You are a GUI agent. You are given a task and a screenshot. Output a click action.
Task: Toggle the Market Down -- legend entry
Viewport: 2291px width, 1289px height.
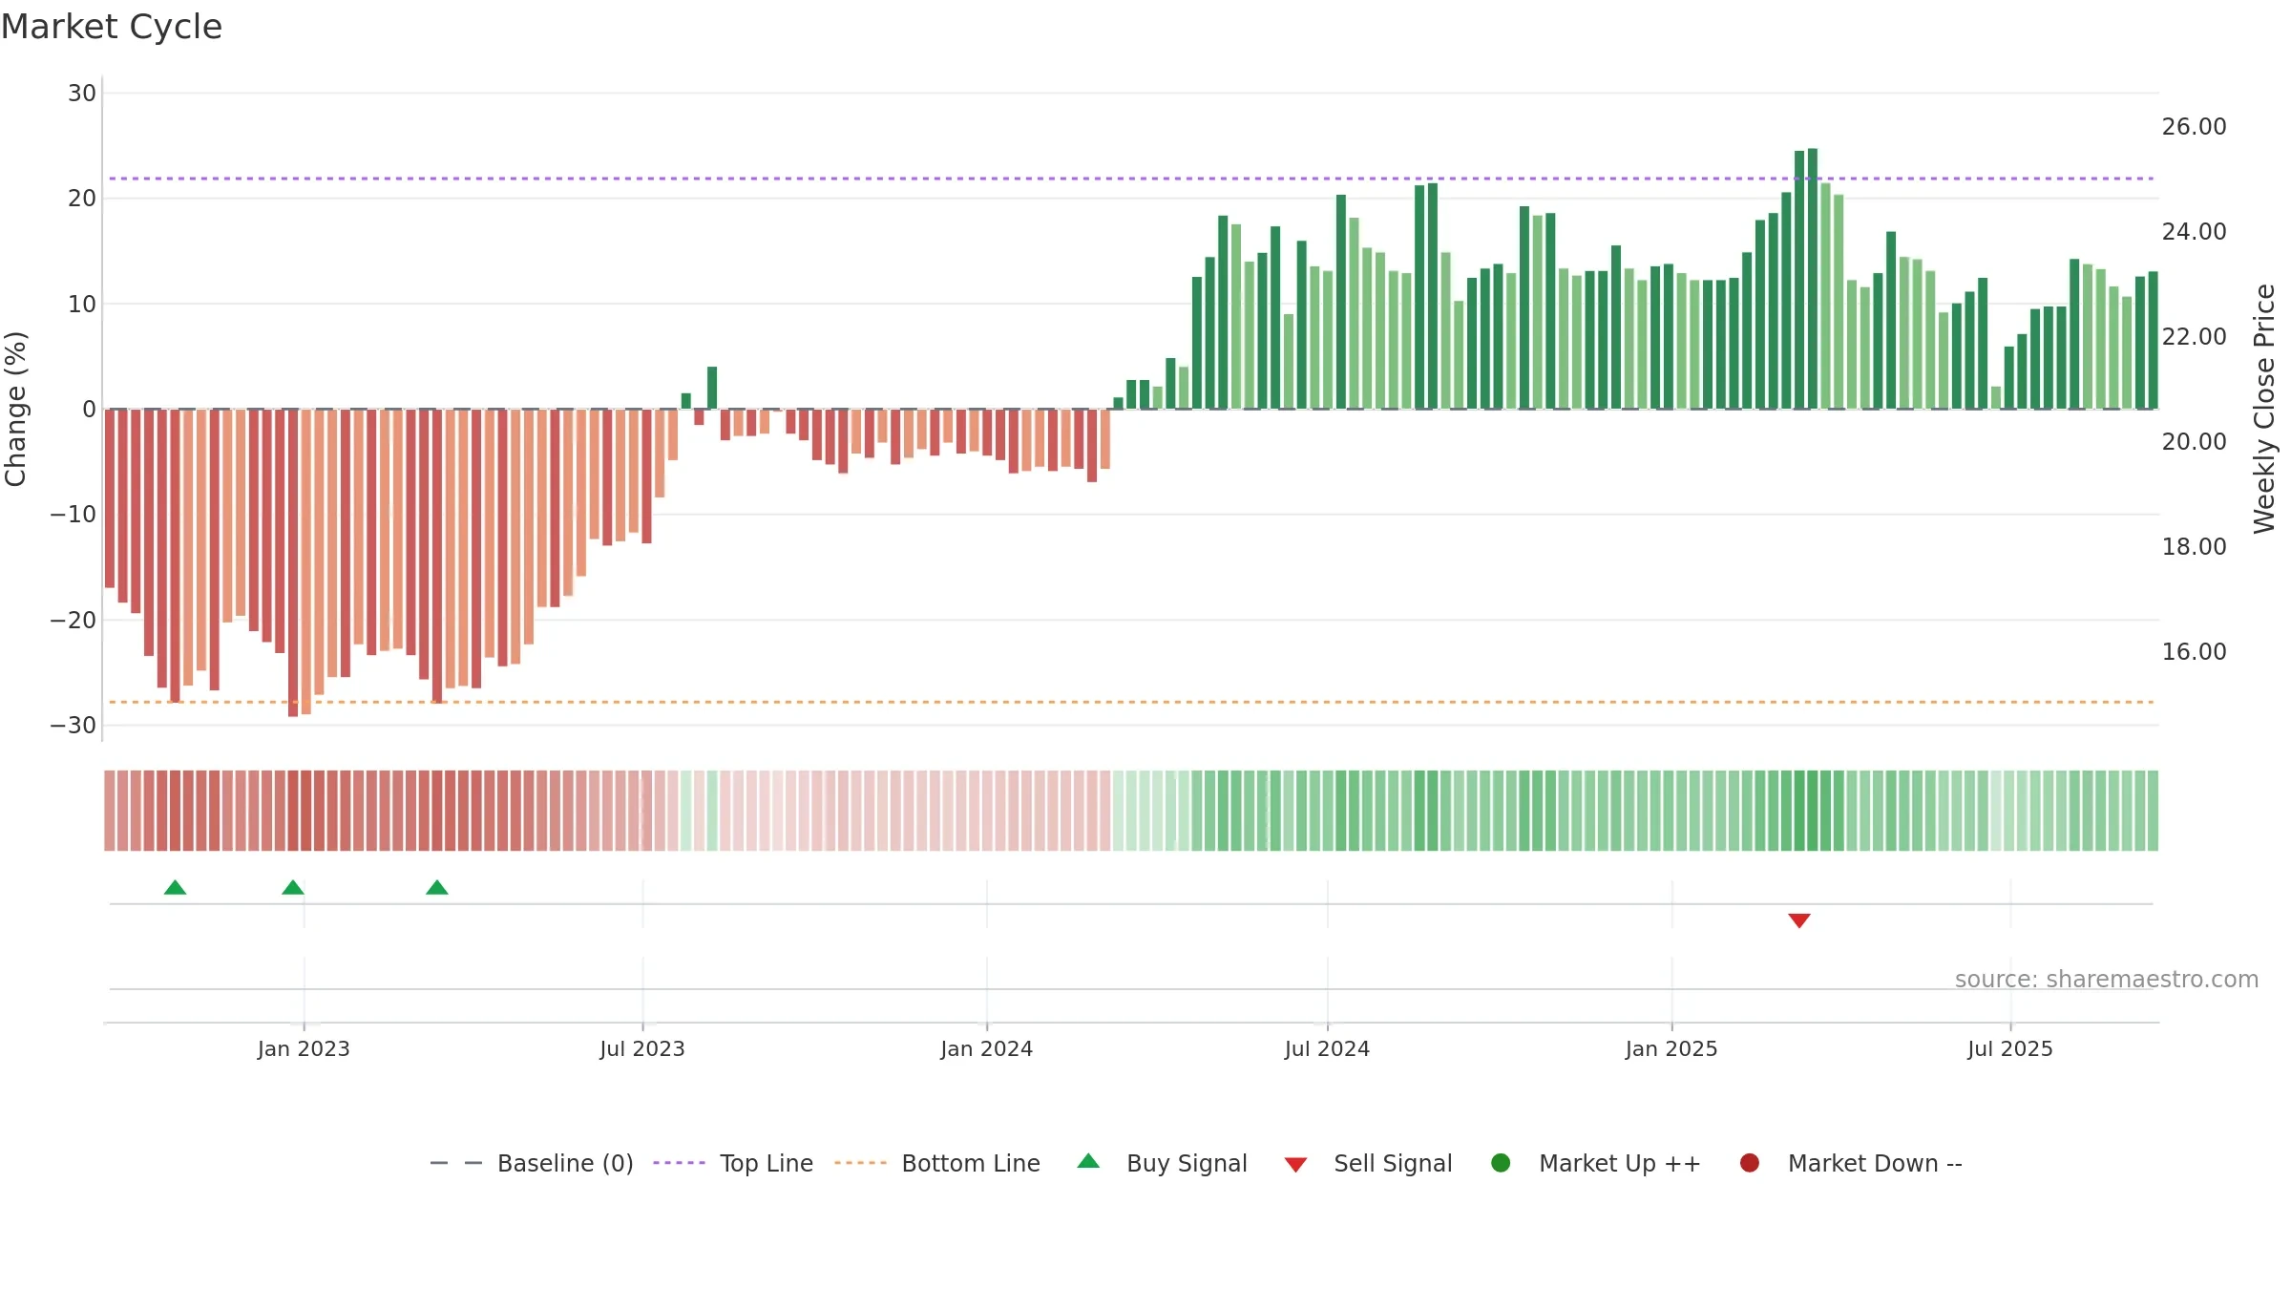(x=1851, y=1163)
